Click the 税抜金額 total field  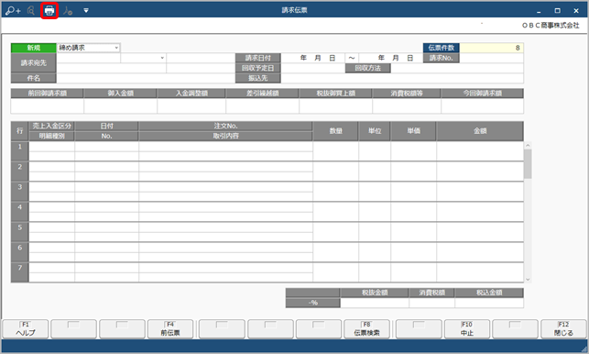[375, 303]
